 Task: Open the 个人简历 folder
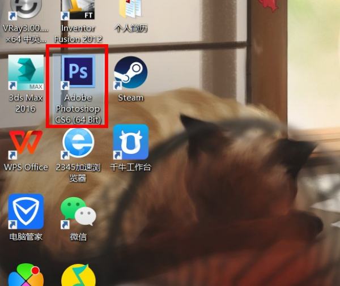131,9
